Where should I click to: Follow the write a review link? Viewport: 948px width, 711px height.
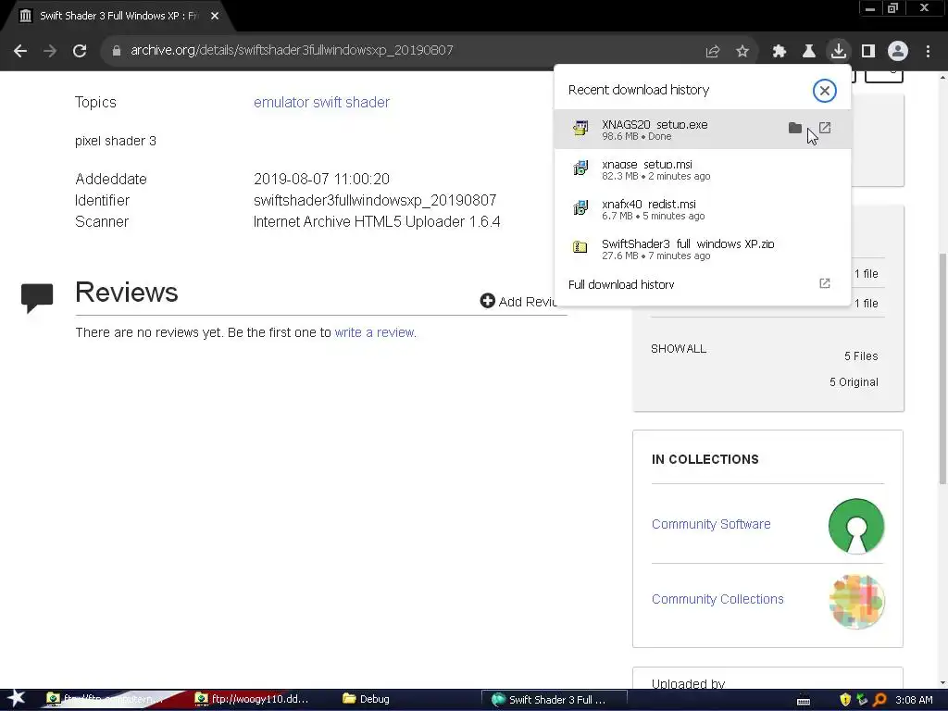pos(374,332)
